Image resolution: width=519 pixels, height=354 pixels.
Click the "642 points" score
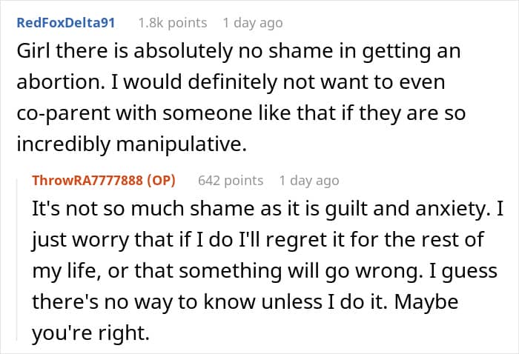click(x=231, y=180)
